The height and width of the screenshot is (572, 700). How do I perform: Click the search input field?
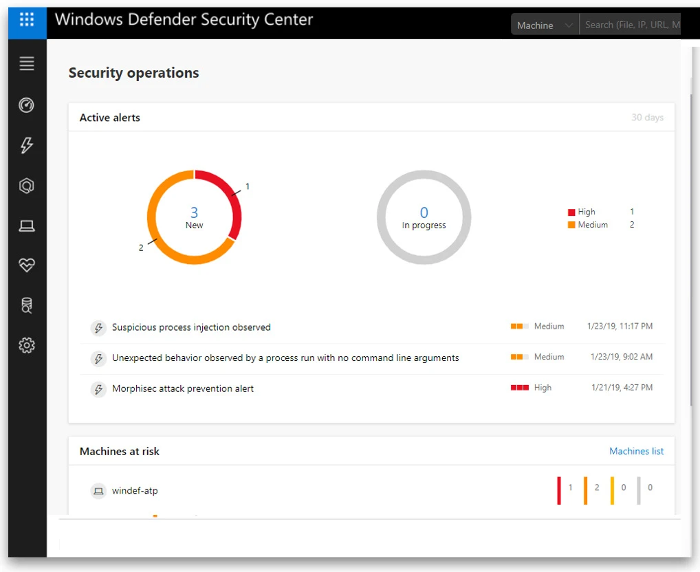click(x=631, y=25)
